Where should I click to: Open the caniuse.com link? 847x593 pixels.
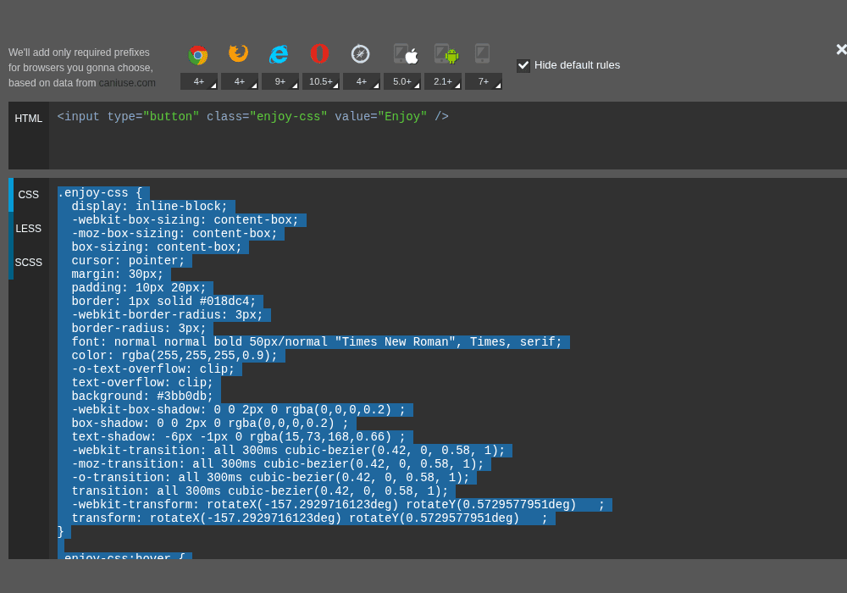[127, 83]
